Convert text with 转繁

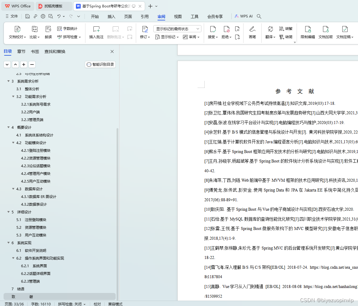(x=286, y=29)
